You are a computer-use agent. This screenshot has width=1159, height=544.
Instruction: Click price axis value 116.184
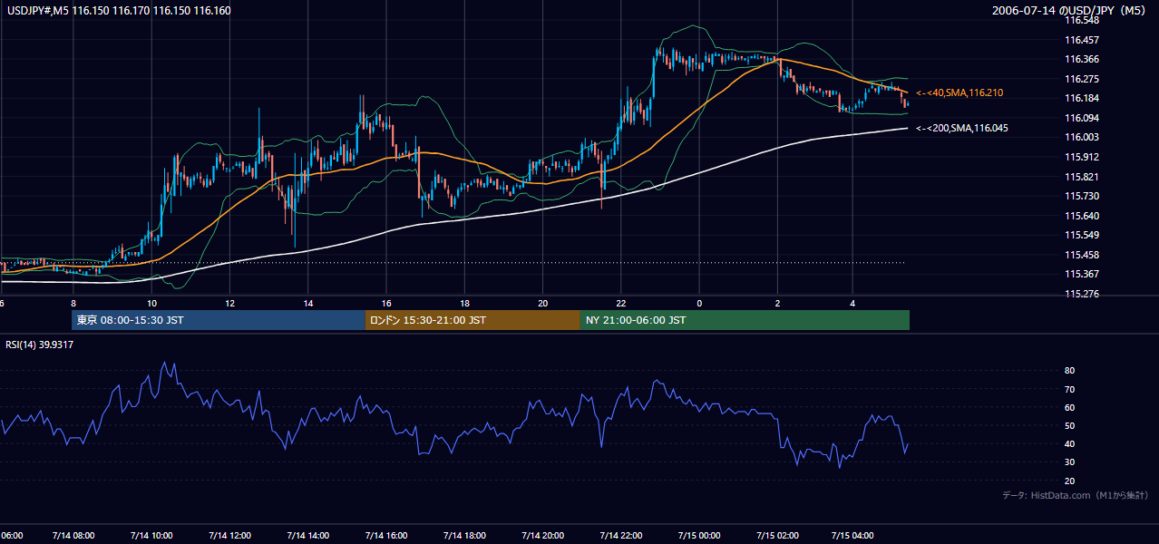click(1083, 98)
